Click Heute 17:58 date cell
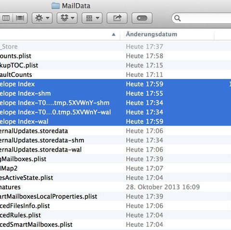The image size is (231, 230). [144, 56]
